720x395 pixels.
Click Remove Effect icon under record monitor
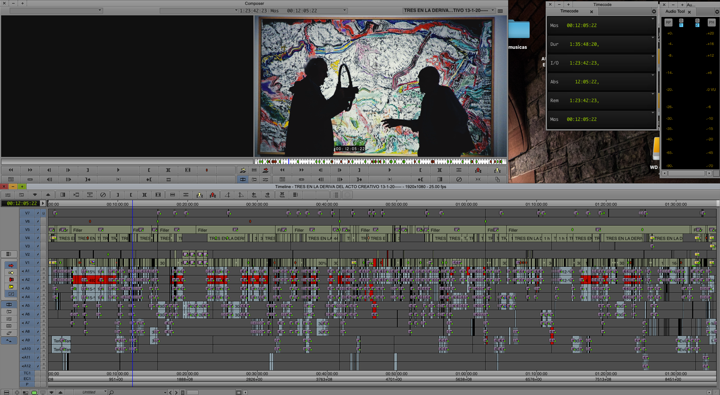(x=459, y=179)
